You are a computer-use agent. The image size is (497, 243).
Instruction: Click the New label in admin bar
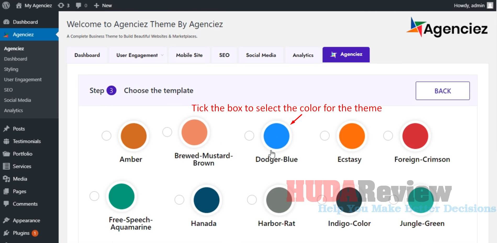point(107,5)
